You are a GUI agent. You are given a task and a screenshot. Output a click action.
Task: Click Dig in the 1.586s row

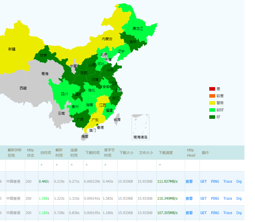239,199
